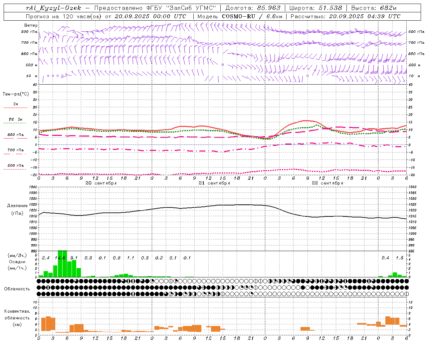Screen dimensions: 426x341
Task: Click the Конвективн. облачность label
Action: tap(17, 314)
